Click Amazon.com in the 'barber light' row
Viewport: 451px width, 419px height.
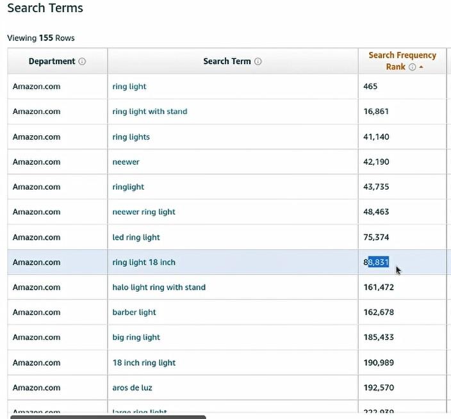click(37, 312)
